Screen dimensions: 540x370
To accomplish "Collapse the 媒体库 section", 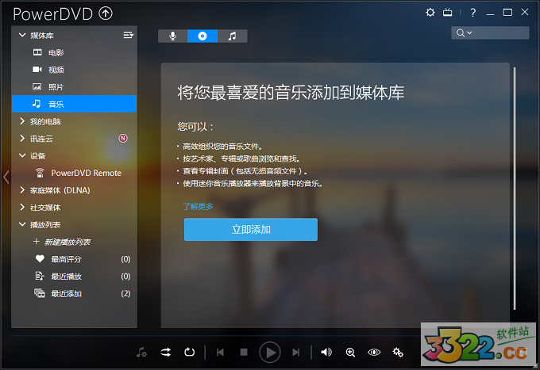I will click(x=22, y=35).
